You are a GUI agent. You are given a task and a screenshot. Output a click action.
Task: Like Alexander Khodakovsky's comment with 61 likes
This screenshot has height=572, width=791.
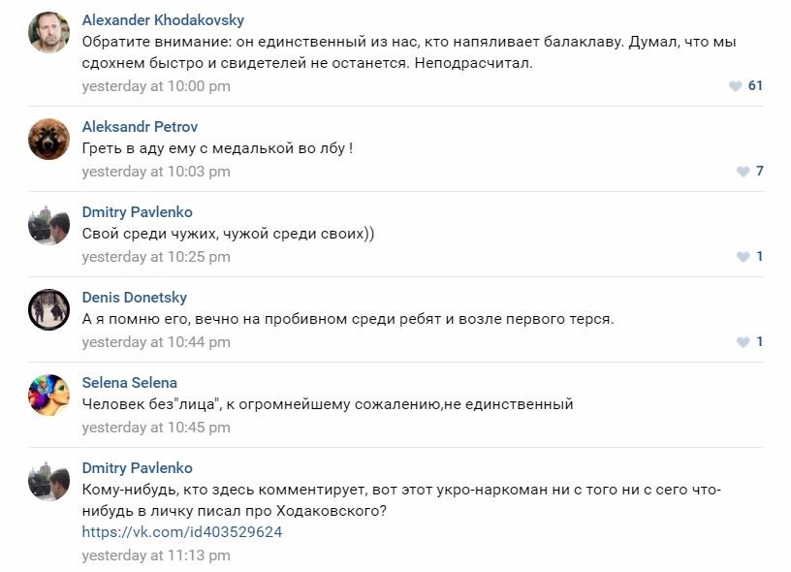click(x=736, y=86)
